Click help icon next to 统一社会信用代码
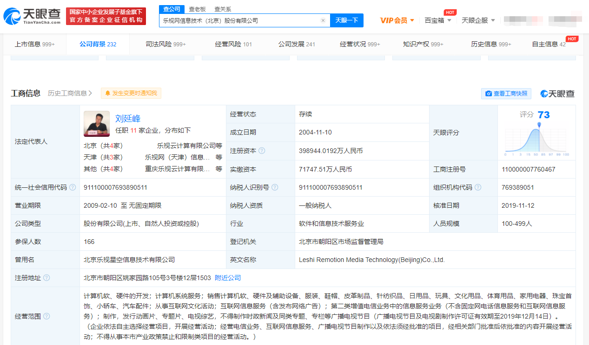The height and width of the screenshot is (345, 589). pos(73,187)
